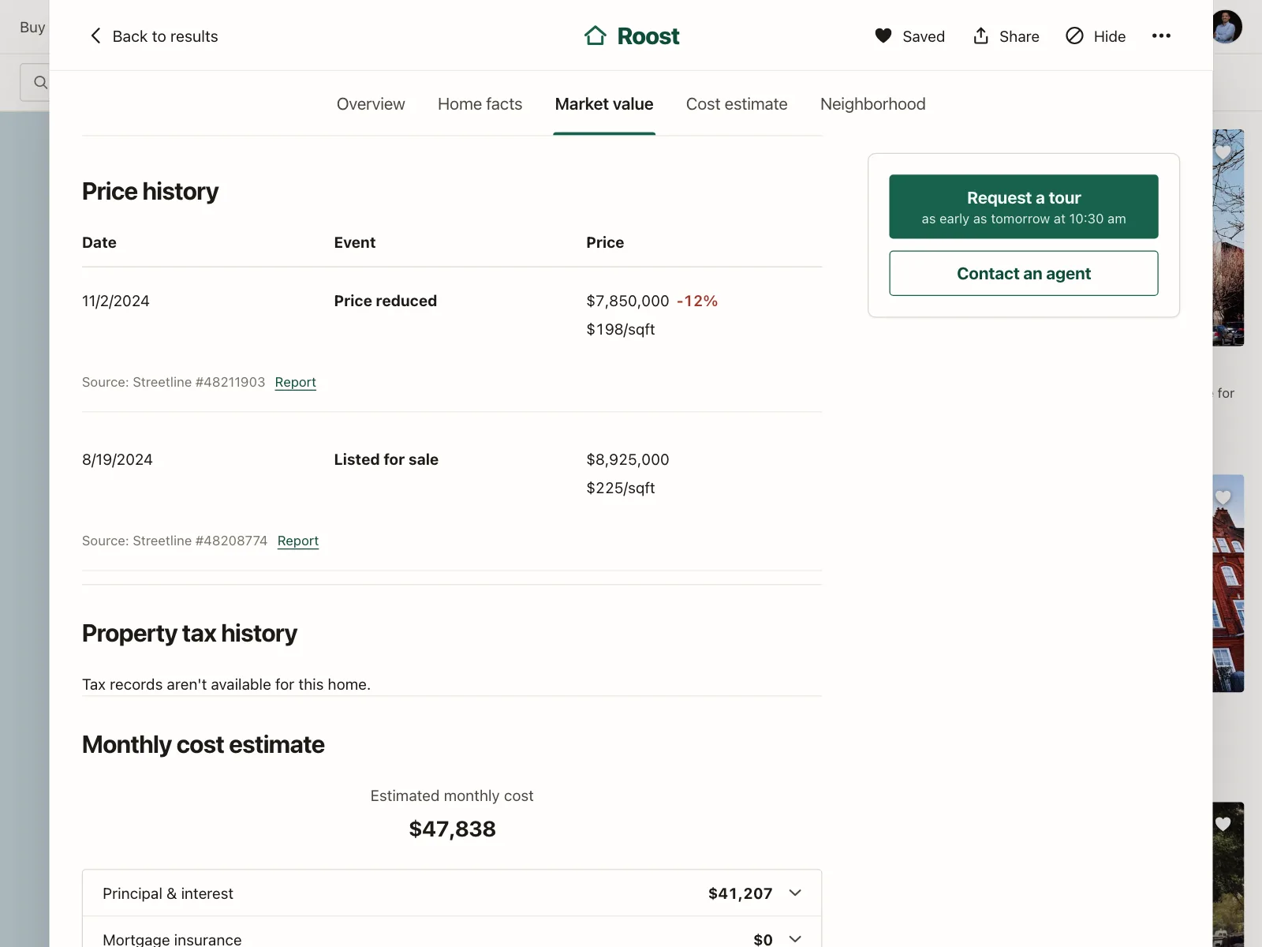Click the 8/19/2024 date cell
Screen dimensions: 1262x947
click(x=118, y=459)
